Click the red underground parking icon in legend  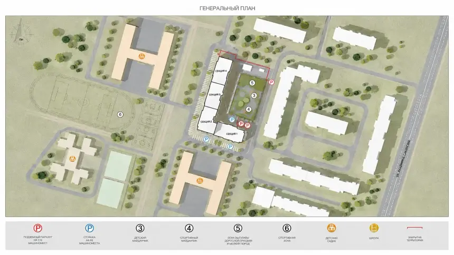pyautogui.click(x=37, y=228)
